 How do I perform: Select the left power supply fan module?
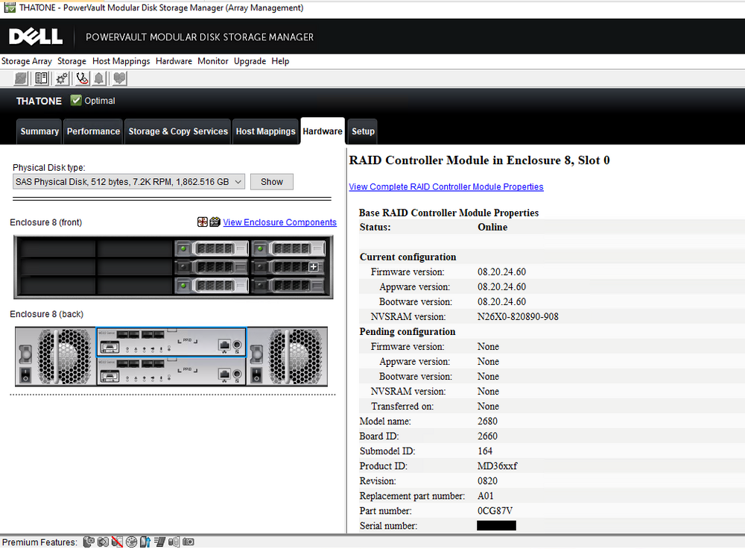point(56,357)
